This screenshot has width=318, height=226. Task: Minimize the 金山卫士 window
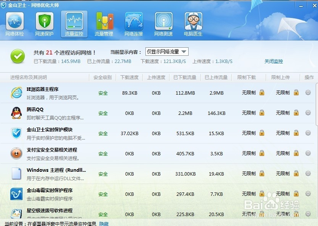[x=301, y=6]
